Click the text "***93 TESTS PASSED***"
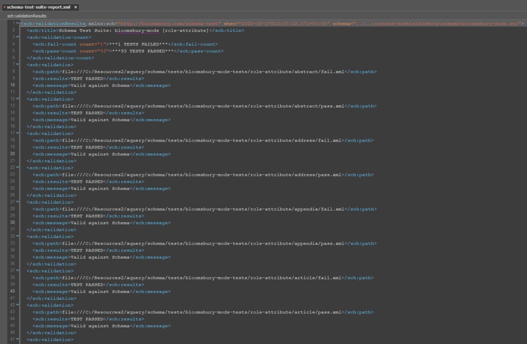Viewport: 527px width, 344px height. [x=143, y=51]
